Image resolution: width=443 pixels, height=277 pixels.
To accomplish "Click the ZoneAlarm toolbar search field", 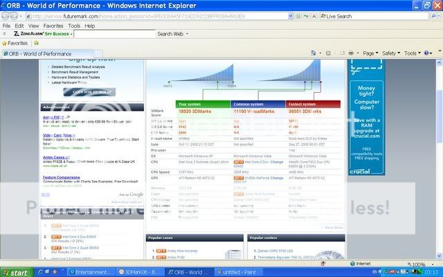I will click(x=114, y=34).
